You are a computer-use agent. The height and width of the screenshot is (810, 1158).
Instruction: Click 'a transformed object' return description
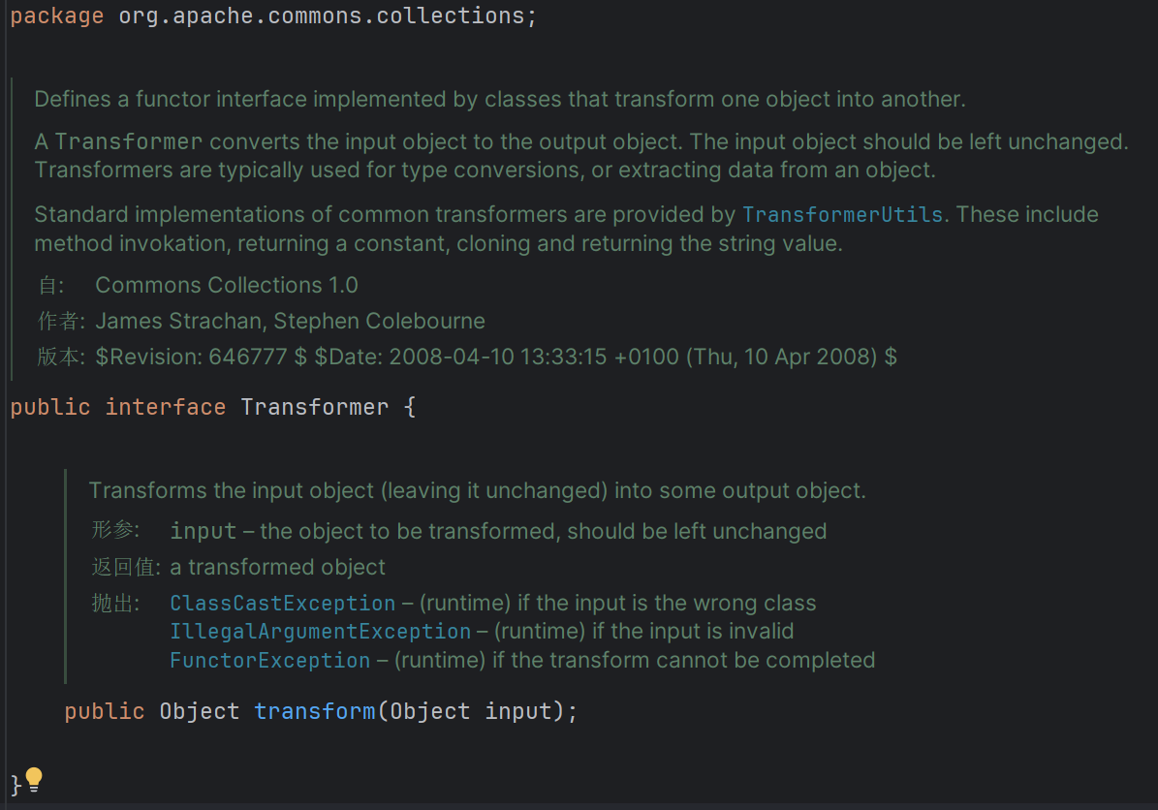tap(278, 567)
